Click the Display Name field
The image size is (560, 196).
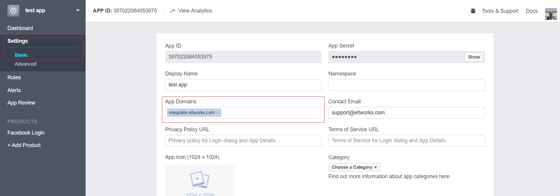click(x=243, y=85)
